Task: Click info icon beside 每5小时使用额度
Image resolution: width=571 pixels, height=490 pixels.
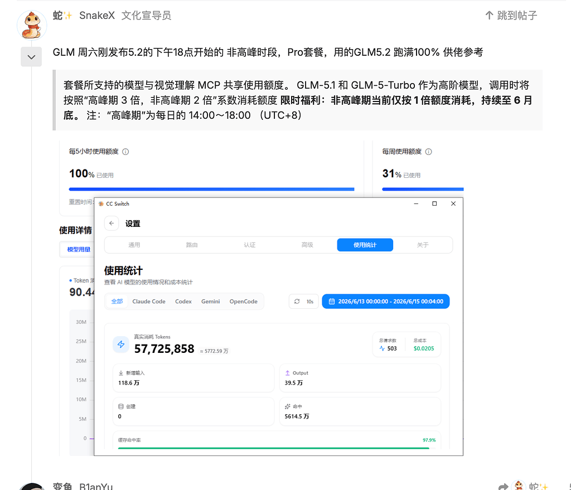Action: (125, 152)
